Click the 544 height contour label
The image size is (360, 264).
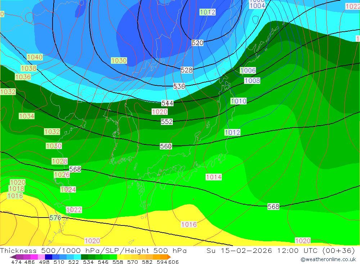[167, 103]
